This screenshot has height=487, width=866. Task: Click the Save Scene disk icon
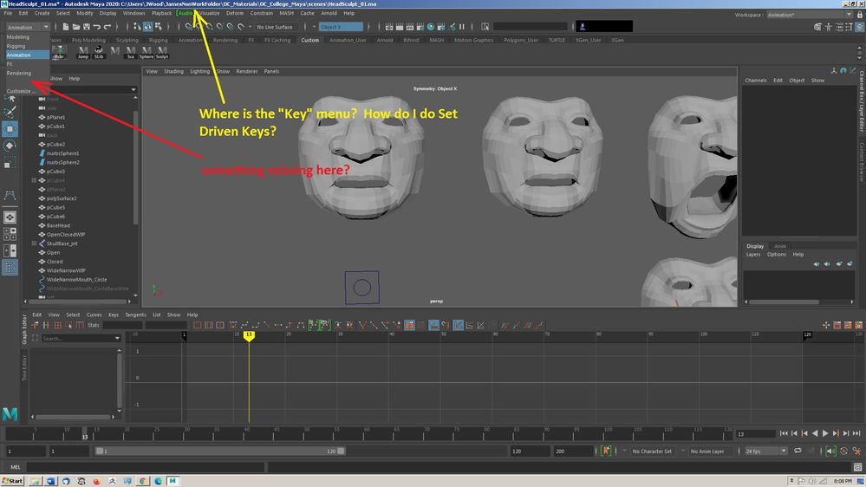(87, 27)
